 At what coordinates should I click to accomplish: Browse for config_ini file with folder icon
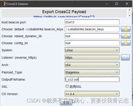pos(126,43)
